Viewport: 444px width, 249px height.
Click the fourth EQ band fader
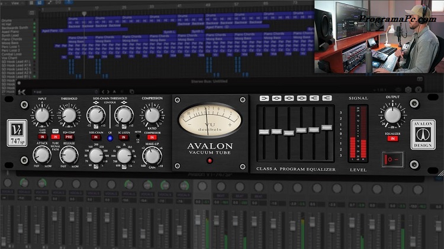301,130
